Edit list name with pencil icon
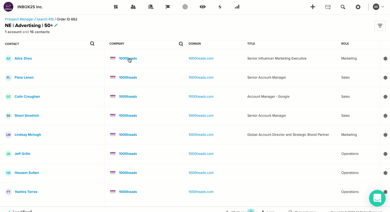The image size is (390, 212). (x=56, y=25)
